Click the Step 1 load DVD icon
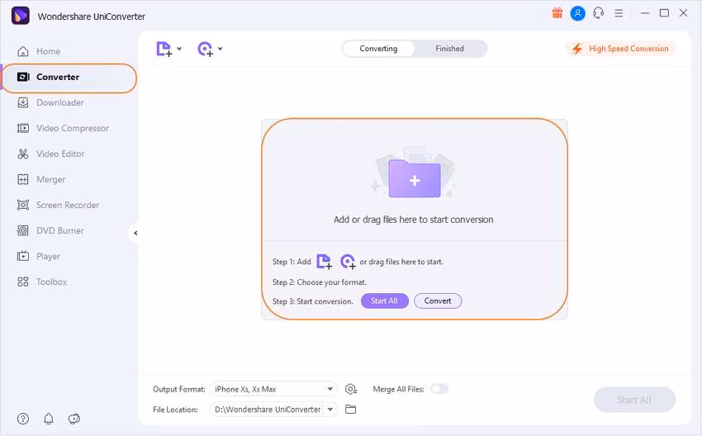Image resolution: width=702 pixels, height=436 pixels. (348, 262)
